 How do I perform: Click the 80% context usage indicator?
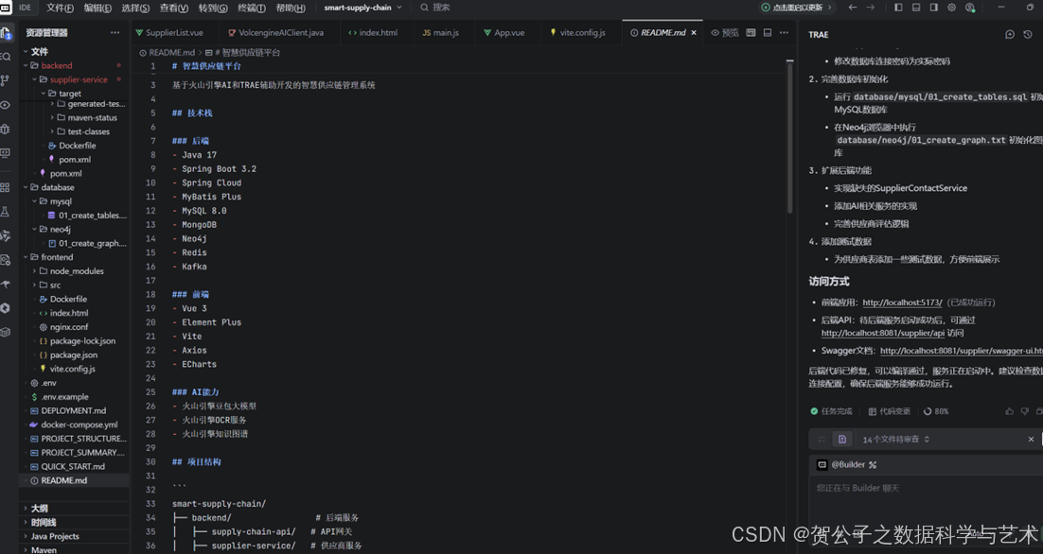coord(935,411)
